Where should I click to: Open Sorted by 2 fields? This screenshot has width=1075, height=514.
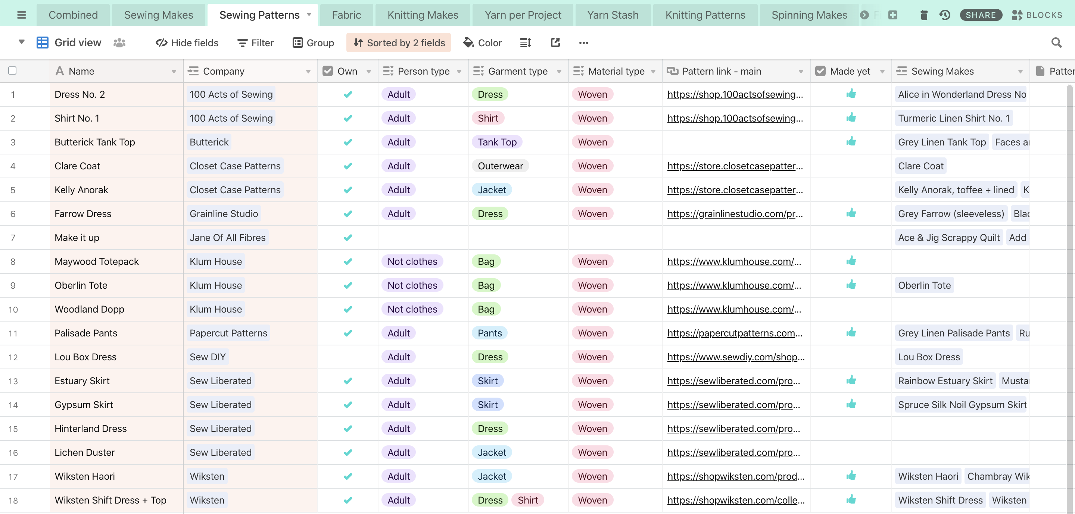(399, 43)
